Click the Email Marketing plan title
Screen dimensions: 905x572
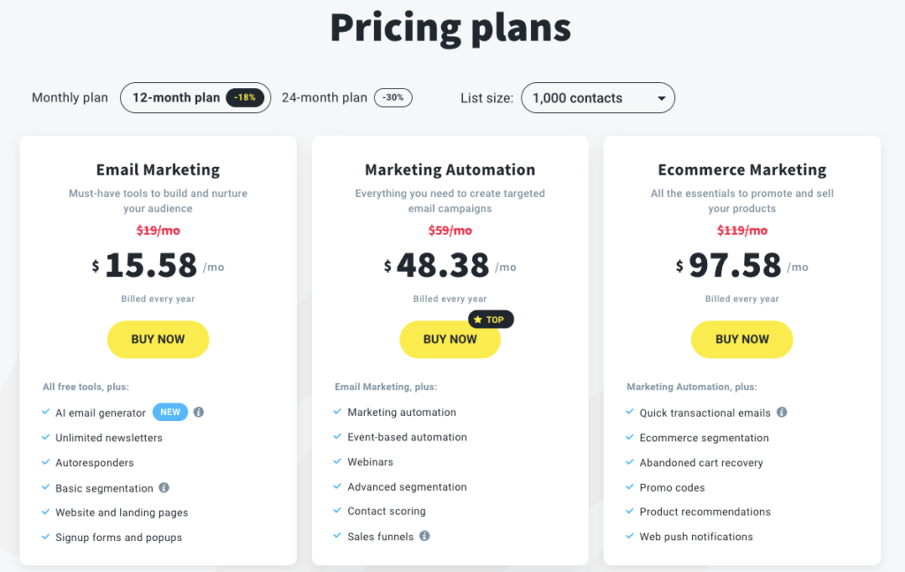[158, 170]
